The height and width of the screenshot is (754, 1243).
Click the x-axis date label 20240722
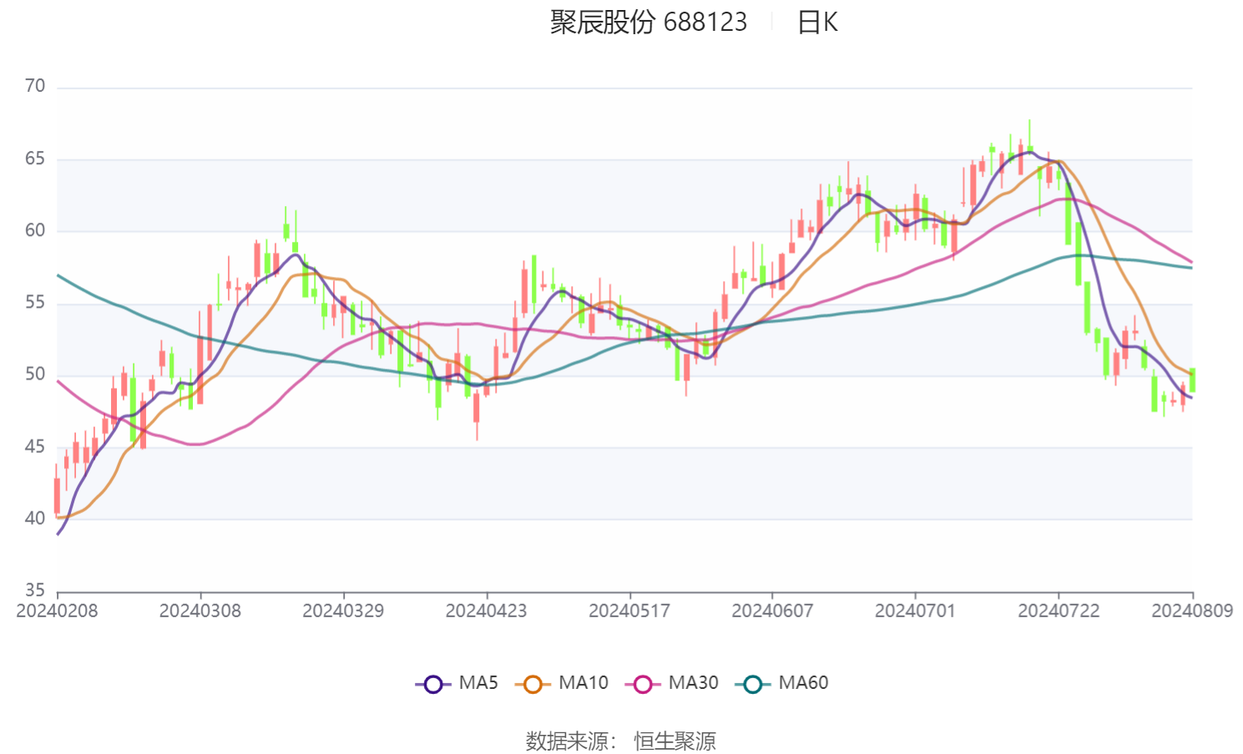[1059, 611]
